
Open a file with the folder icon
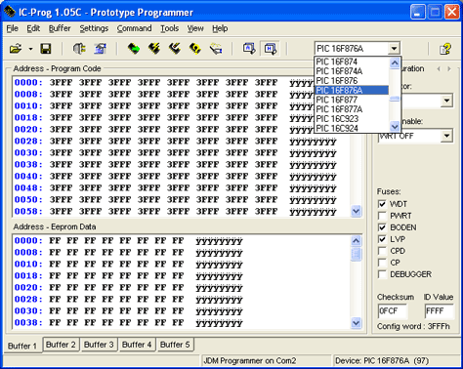[x=16, y=49]
